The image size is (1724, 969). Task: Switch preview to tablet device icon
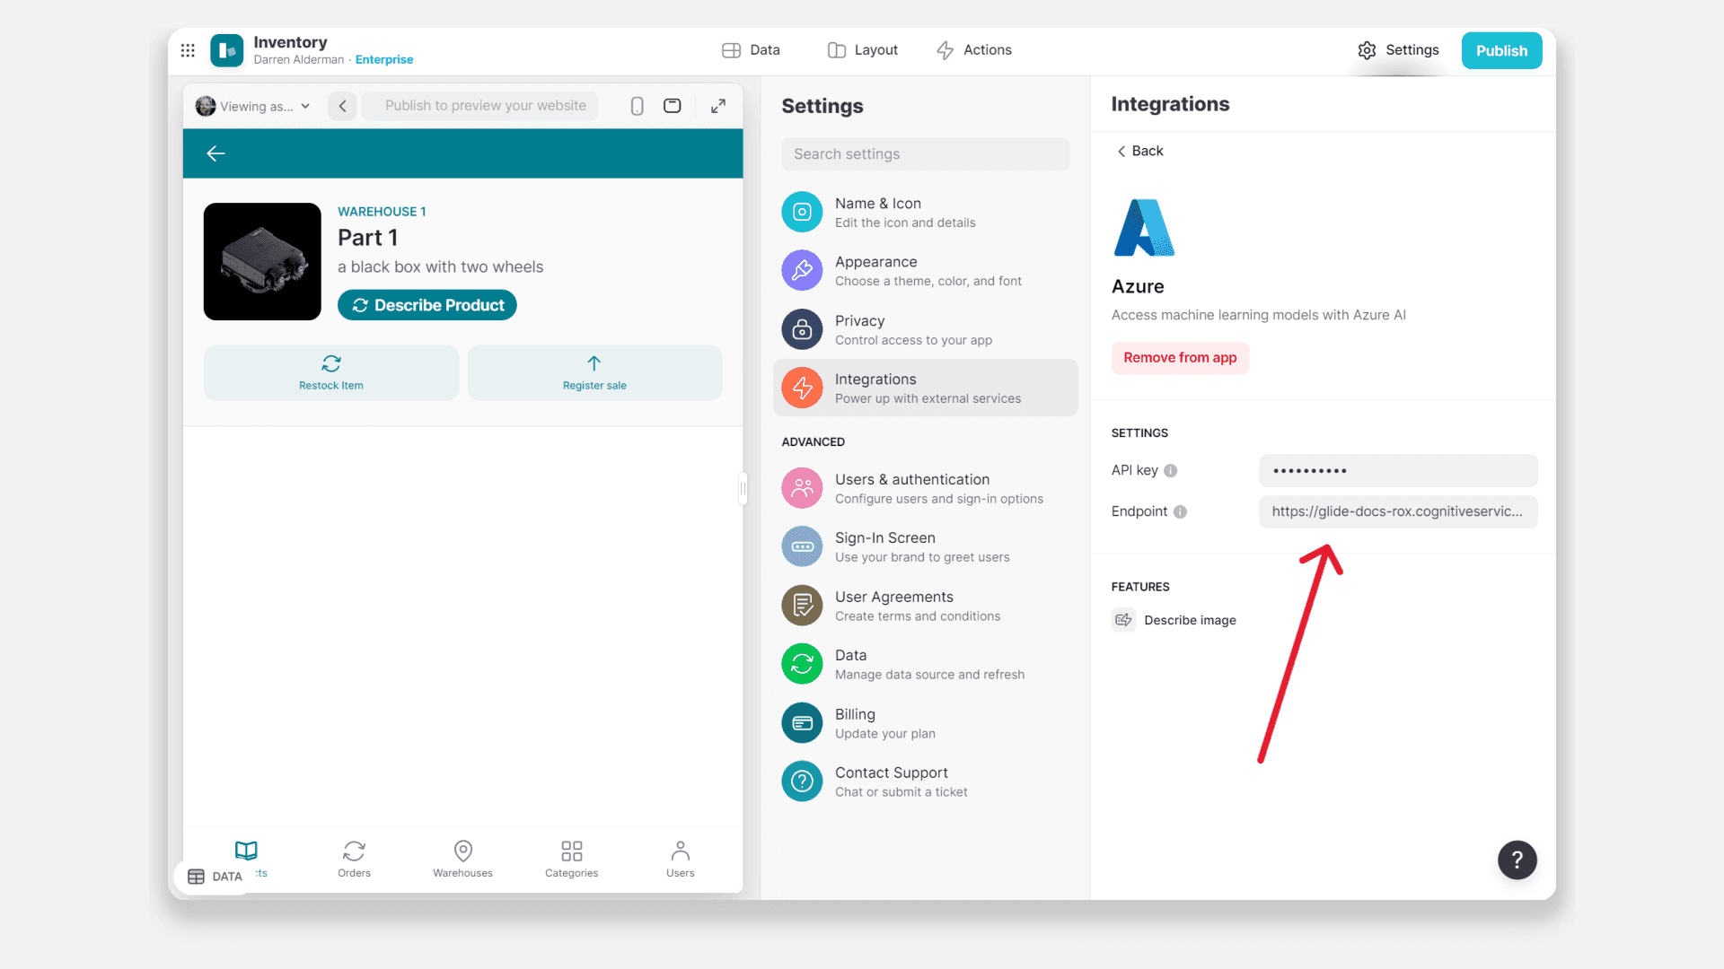[672, 106]
